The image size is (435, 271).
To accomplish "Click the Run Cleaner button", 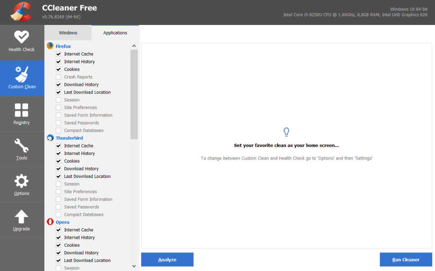I will coord(406,260).
